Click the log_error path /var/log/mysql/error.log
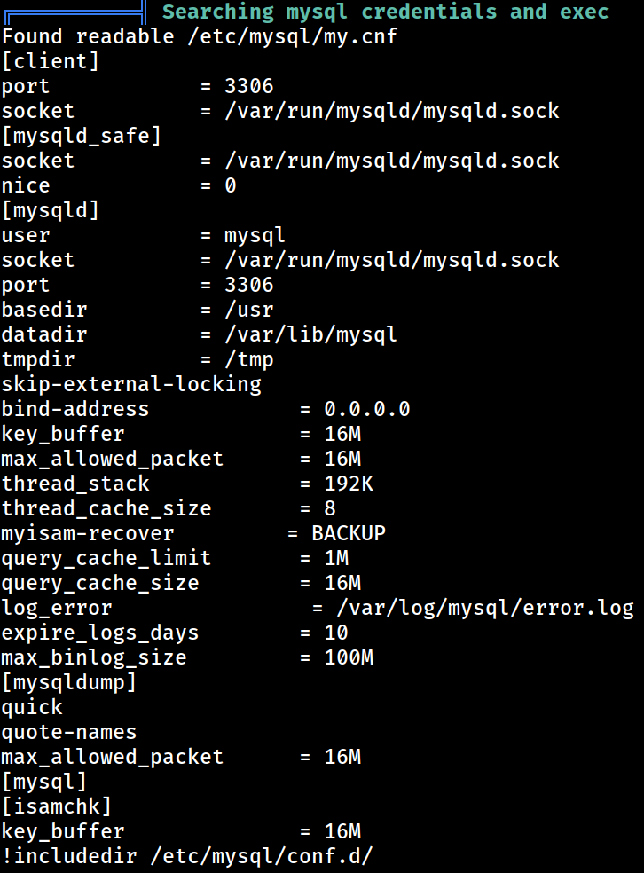Viewport: 644px width, 873px height. point(485,608)
